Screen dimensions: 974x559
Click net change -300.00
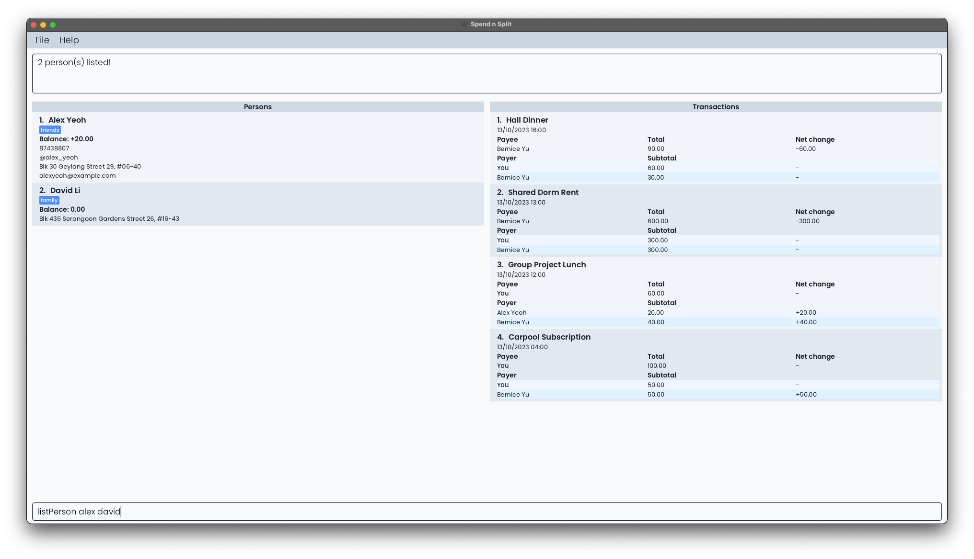(x=807, y=221)
